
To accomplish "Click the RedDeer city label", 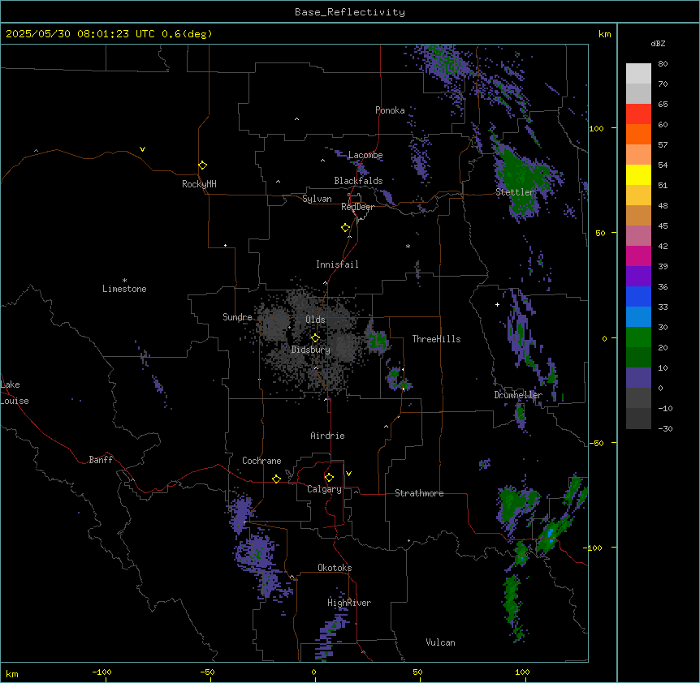I will pos(357,207).
